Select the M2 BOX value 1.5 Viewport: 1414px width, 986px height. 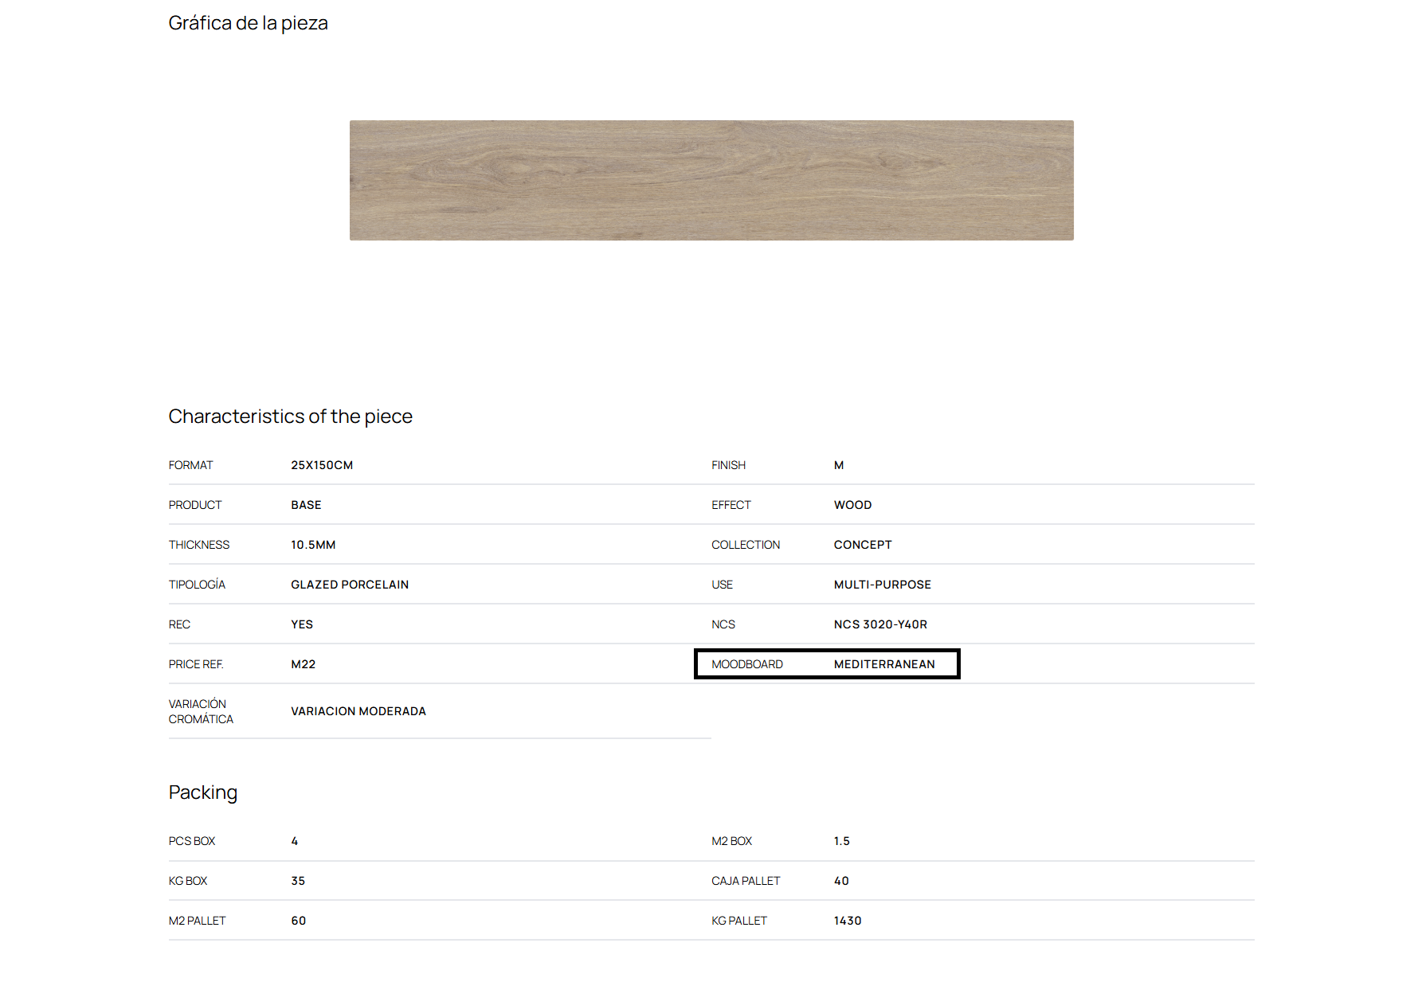click(842, 841)
